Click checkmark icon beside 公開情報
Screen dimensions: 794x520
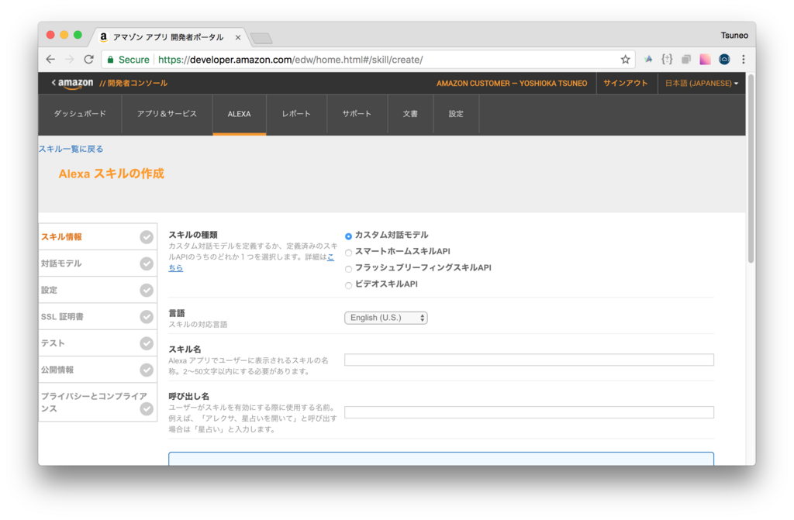coord(147,370)
